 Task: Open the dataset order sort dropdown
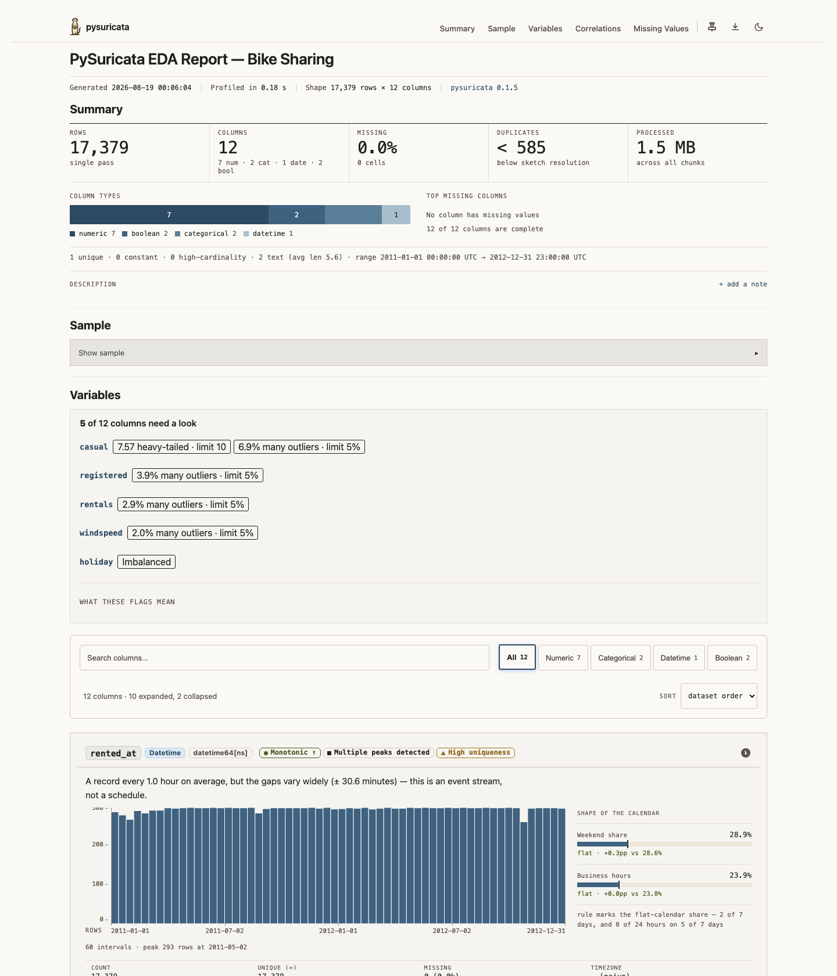tap(719, 696)
